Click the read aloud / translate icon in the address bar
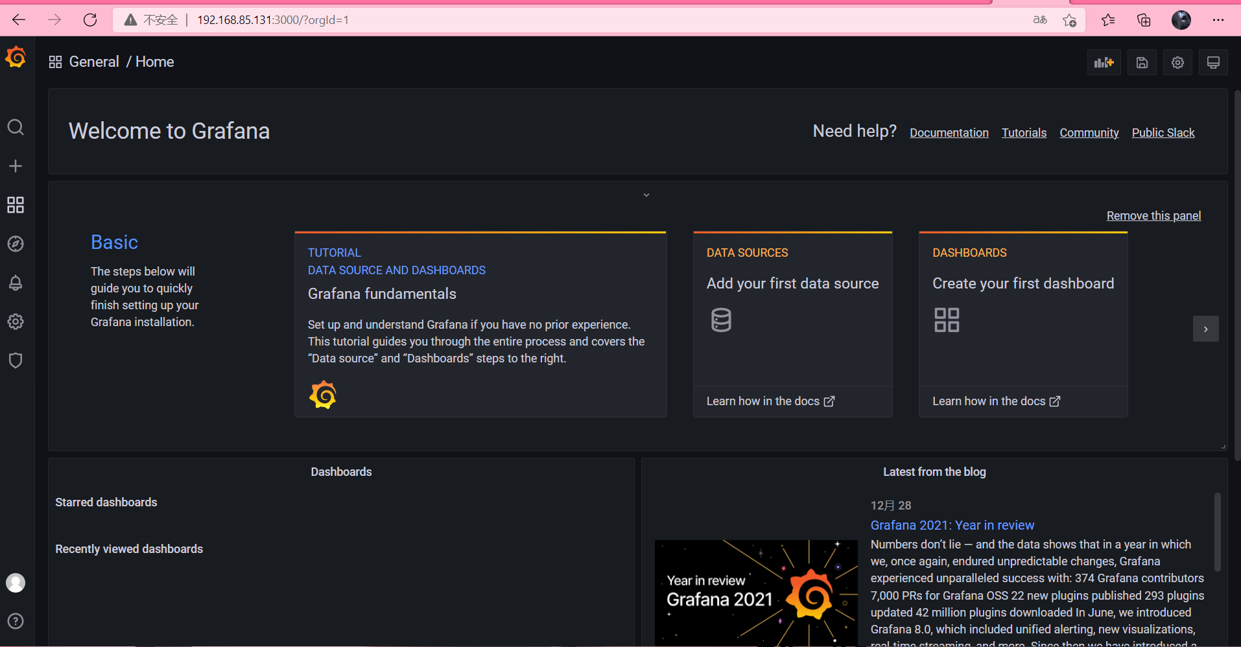Screen dimensions: 1241x647 [1040, 20]
